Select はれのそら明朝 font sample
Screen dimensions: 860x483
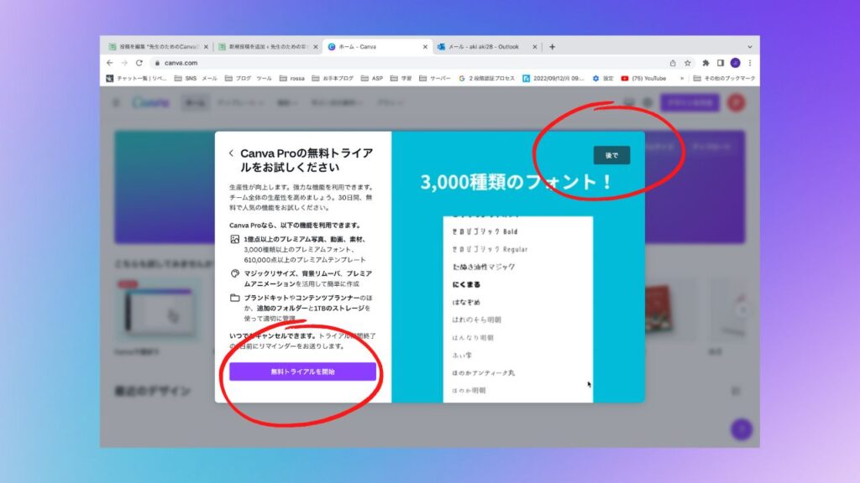[x=477, y=319]
